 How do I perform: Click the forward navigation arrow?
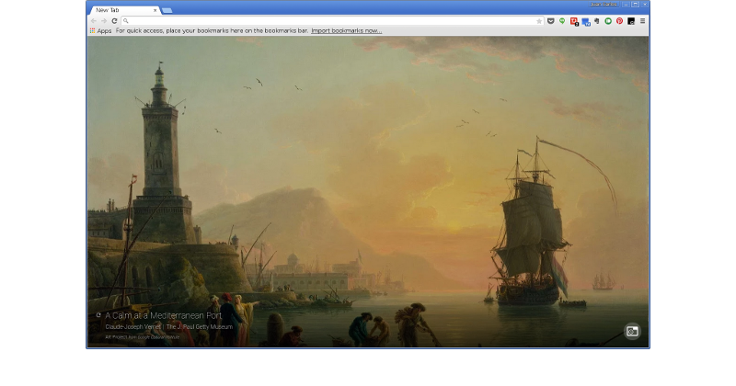click(103, 20)
